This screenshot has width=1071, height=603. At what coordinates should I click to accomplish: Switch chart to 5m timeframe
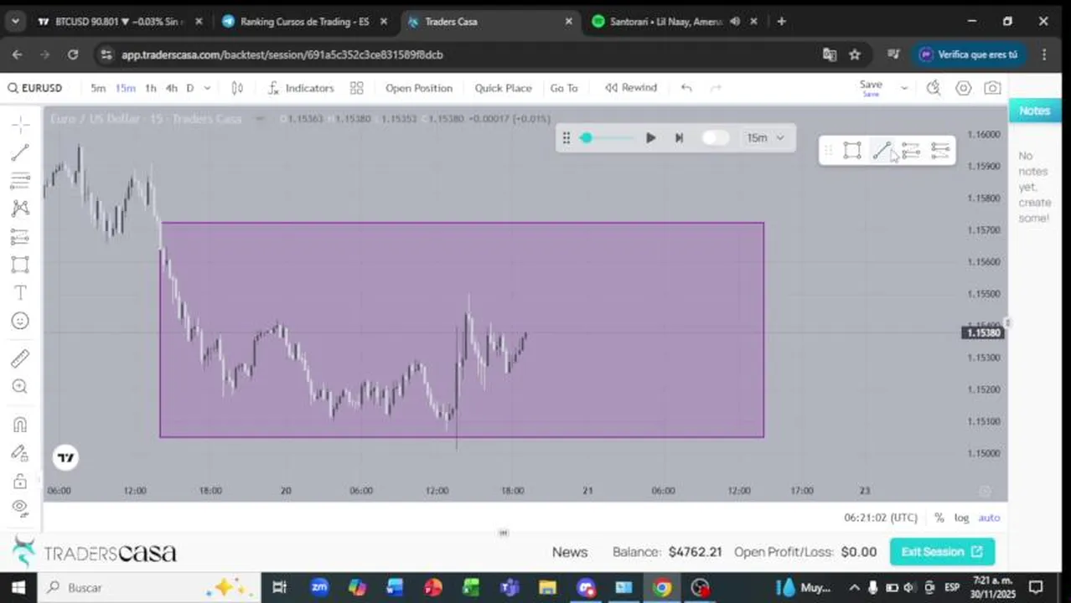click(x=98, y=88)
